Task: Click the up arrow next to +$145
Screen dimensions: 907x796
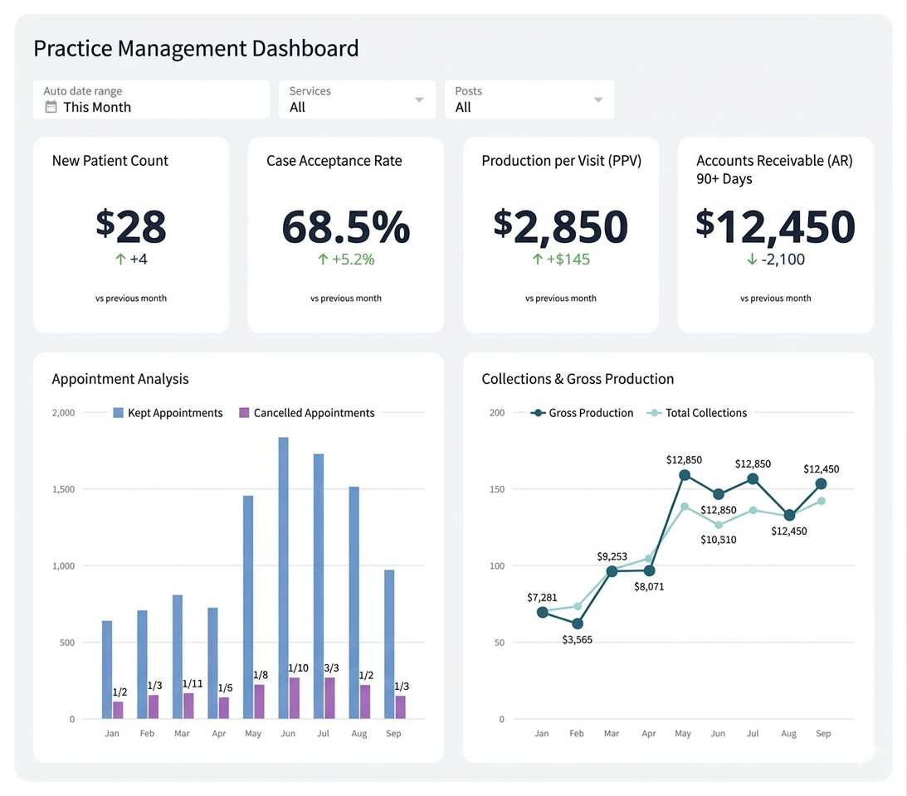Action: pos(537,259)
